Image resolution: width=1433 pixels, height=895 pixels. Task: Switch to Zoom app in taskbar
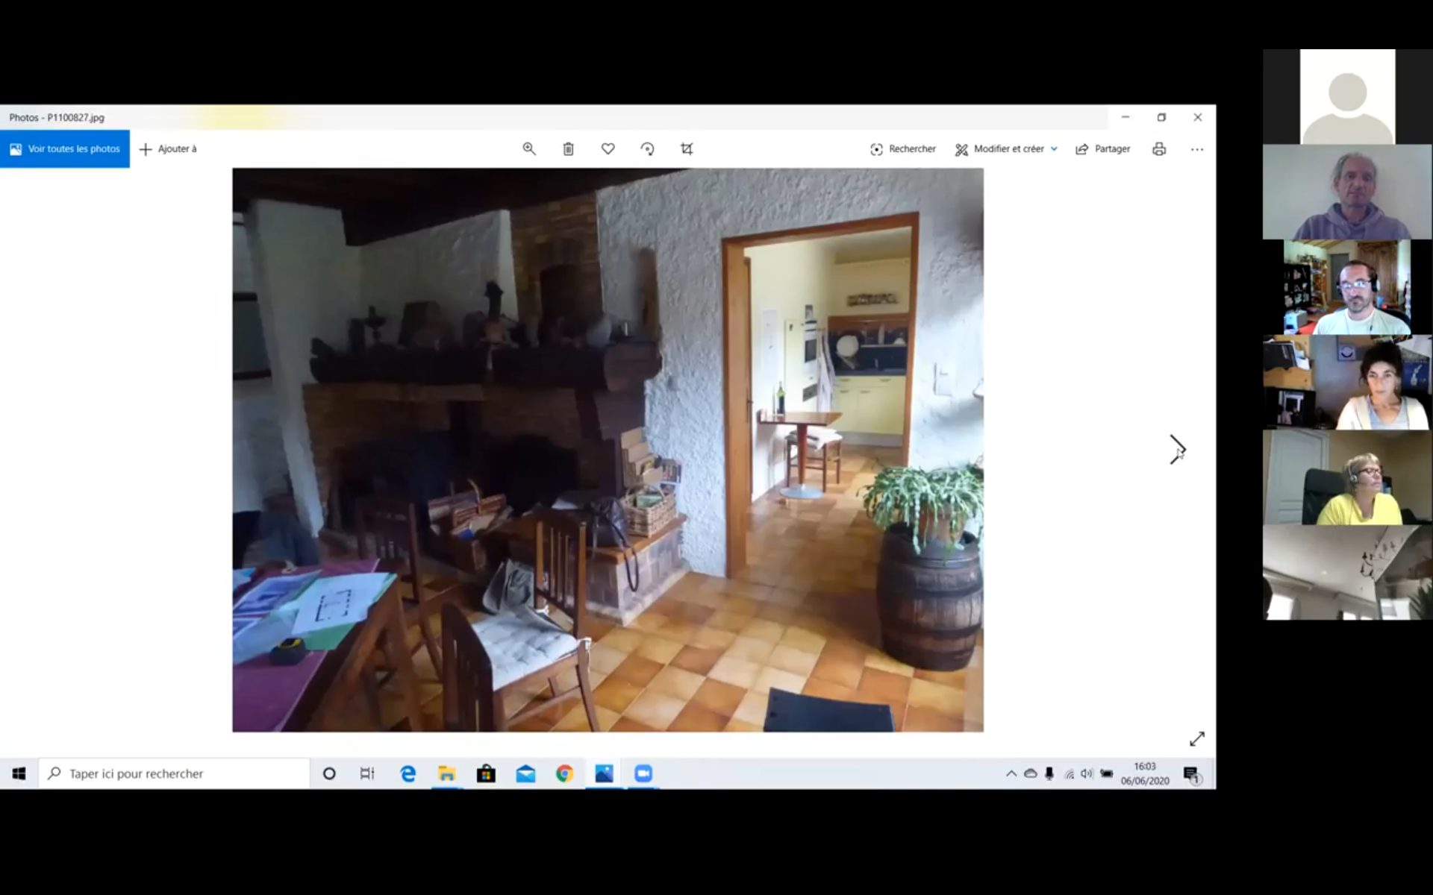(643, 773)
